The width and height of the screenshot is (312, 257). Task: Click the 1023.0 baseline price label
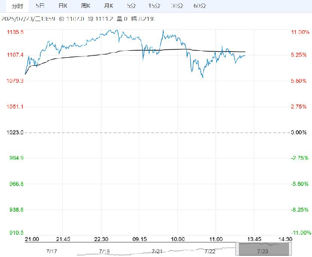pyautogui.click(x=15, y=132)
